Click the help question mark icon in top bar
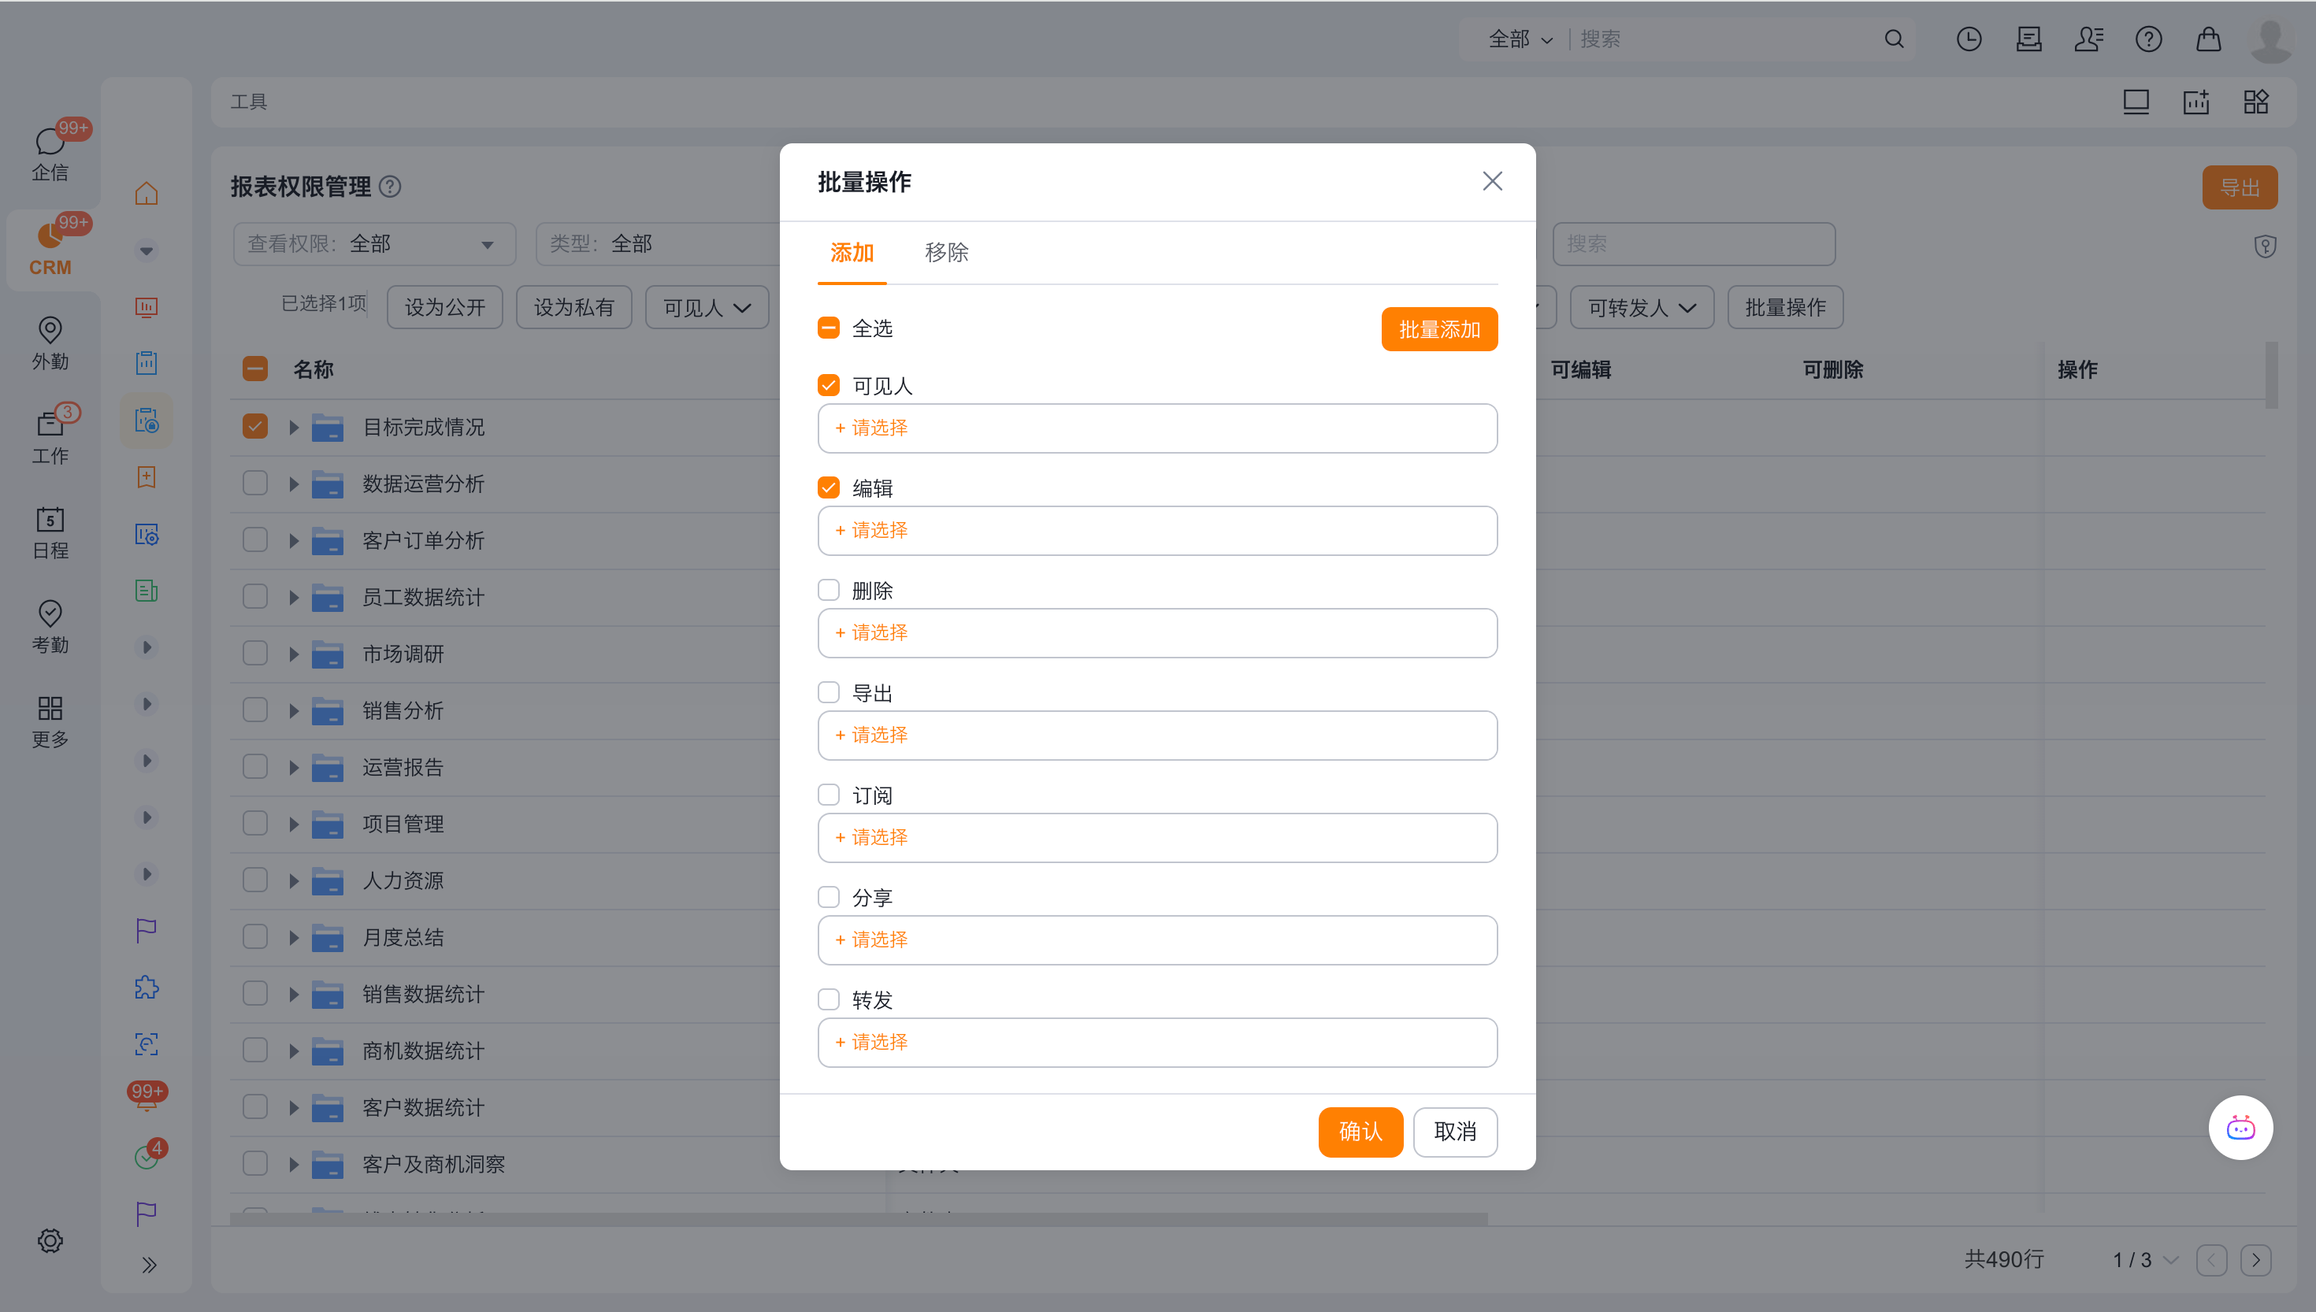2316x1312 pixels. click(x=2148, y=39)
